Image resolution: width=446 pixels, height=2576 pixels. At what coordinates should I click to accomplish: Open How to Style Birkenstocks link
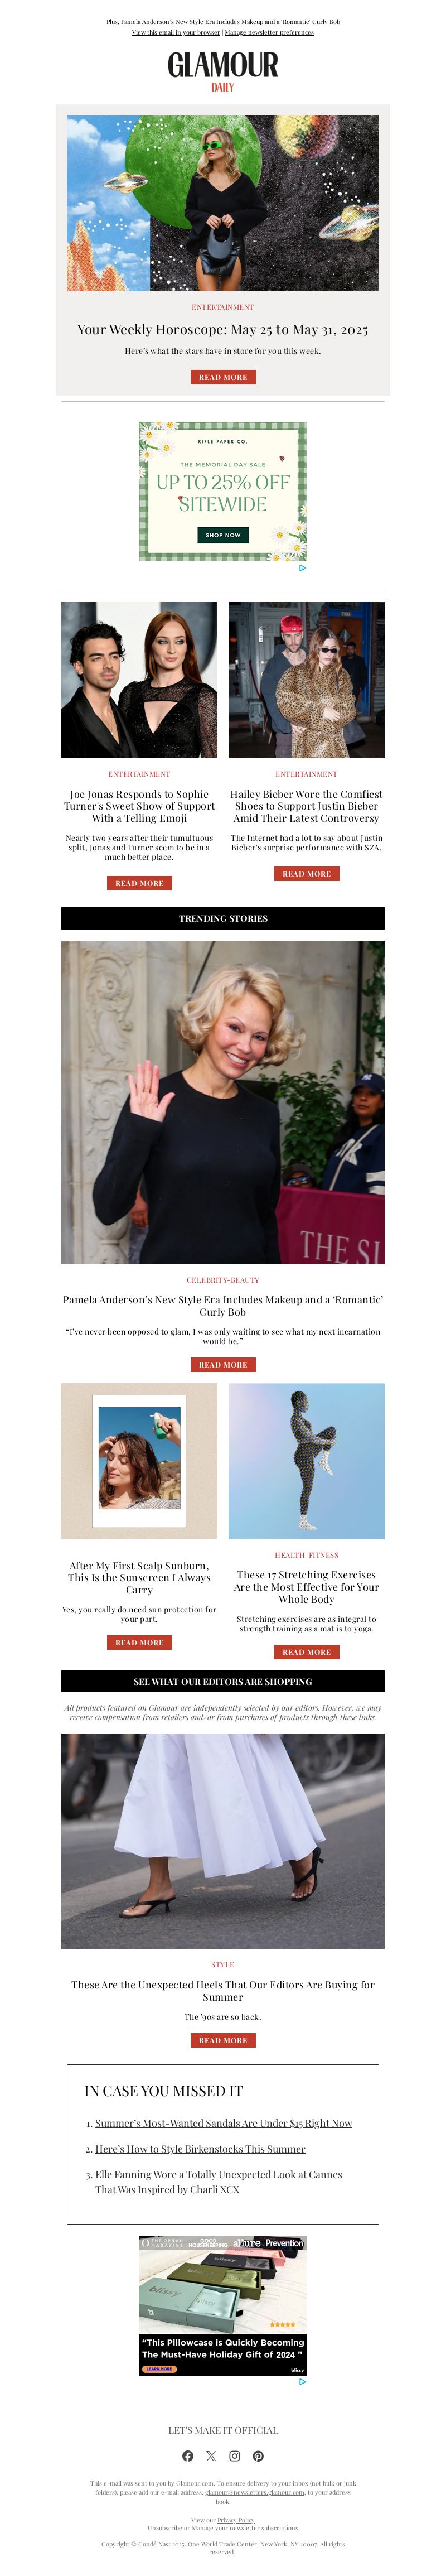tap(200, 2148)
